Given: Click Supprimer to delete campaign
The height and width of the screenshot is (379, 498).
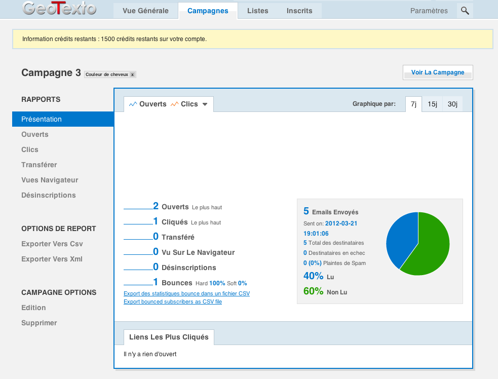Looking at the screenshot, I should point(39,323).
